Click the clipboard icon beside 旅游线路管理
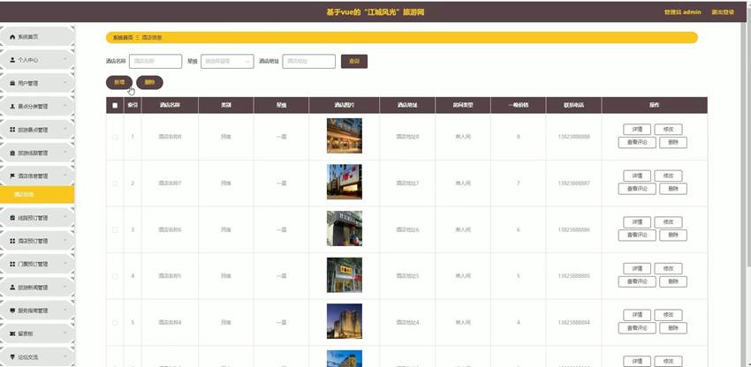The image size is (751, 367). click(x=12, y=154)
